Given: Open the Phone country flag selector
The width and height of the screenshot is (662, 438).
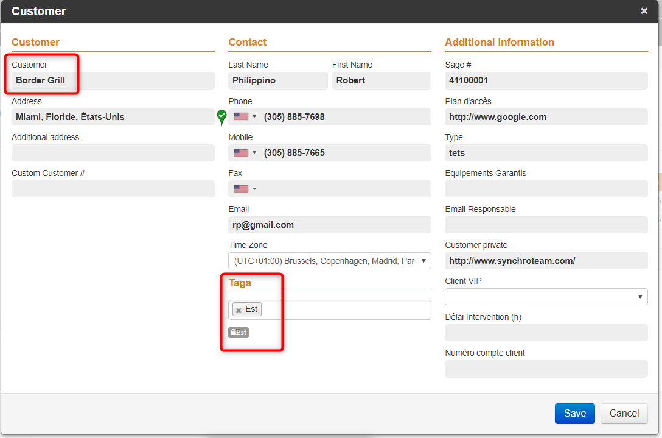Looking at the screenshot, I should (245, 117).
